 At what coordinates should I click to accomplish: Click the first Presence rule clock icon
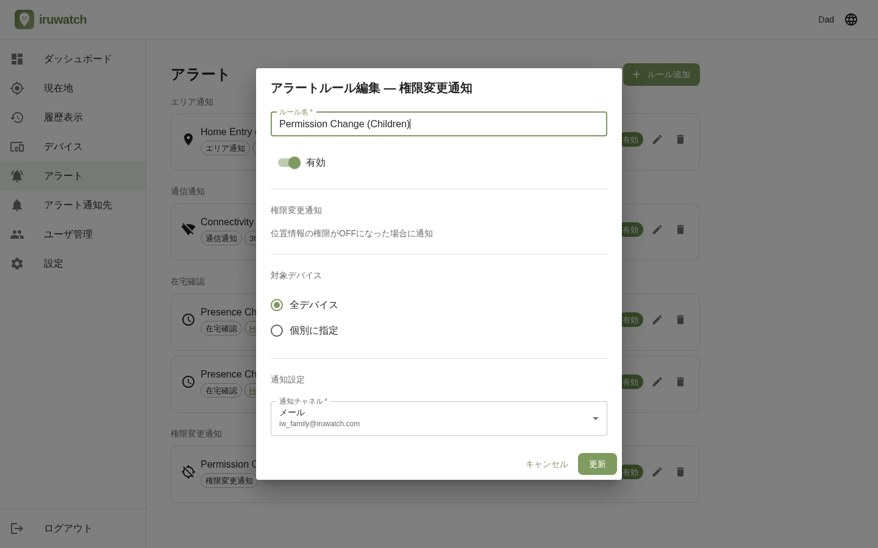tap(188, 320)
